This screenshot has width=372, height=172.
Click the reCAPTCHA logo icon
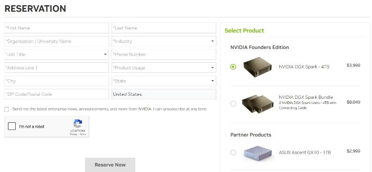click(x=77, y=124)
